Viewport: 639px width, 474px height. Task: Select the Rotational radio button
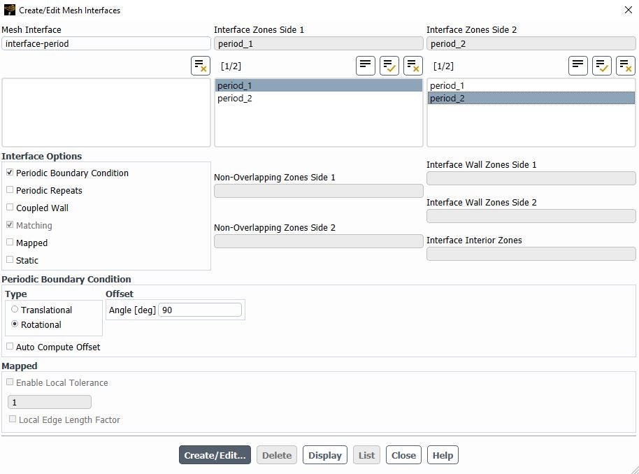(15, 324)
